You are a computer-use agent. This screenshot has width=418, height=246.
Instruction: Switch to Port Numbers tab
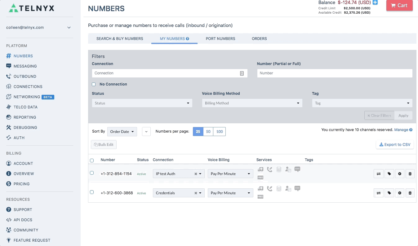[220, 39]
